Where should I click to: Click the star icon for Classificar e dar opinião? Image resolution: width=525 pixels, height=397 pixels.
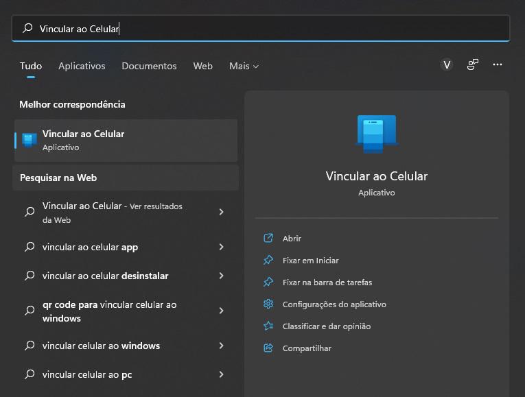268,326
